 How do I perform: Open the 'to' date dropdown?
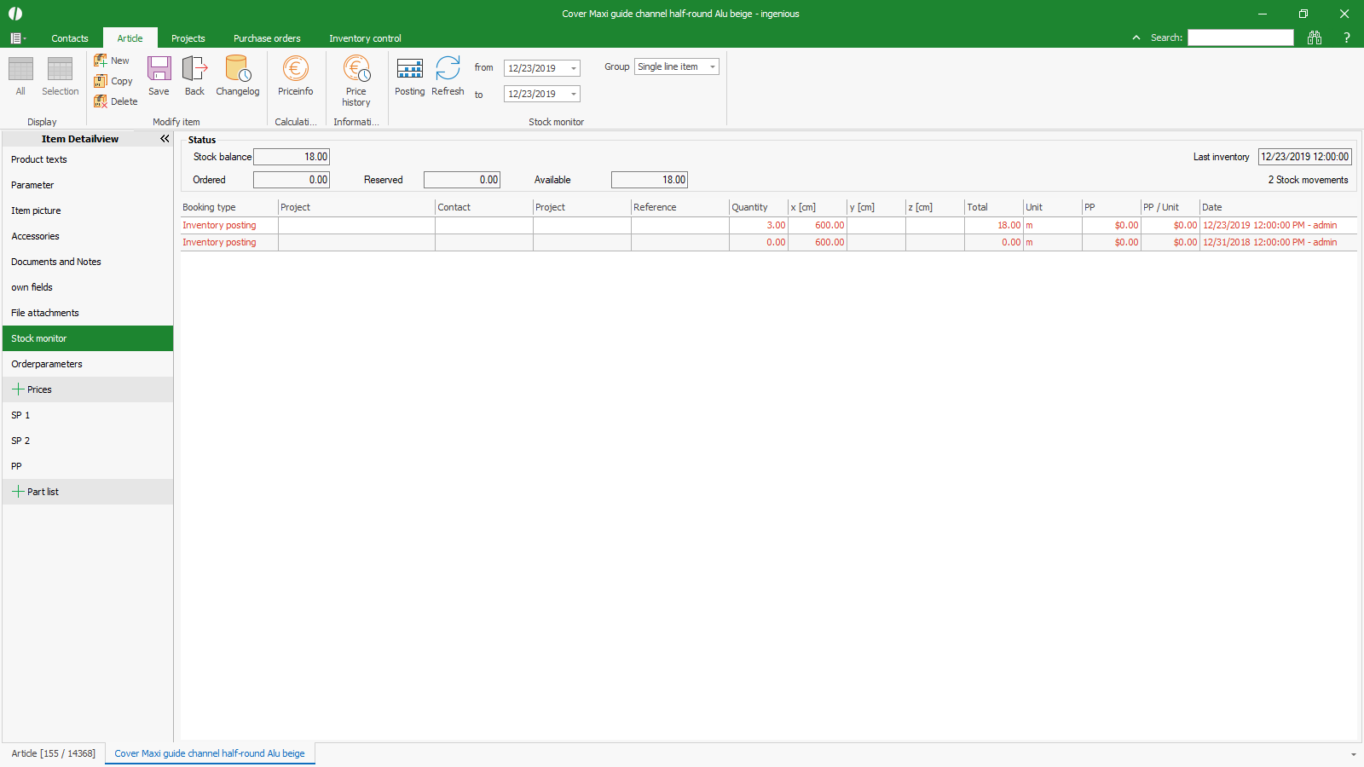coord(574,94)
